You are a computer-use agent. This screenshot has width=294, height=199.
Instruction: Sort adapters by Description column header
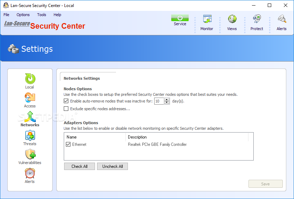coord(187,137)
